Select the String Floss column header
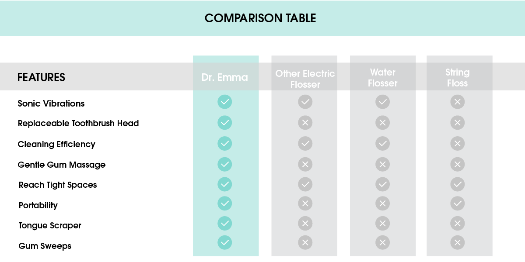 point(458,78)
